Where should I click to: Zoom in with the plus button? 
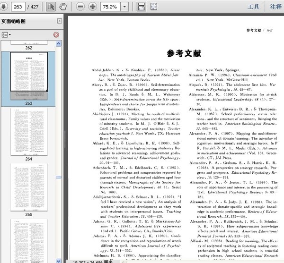click(x=92, y=7)
